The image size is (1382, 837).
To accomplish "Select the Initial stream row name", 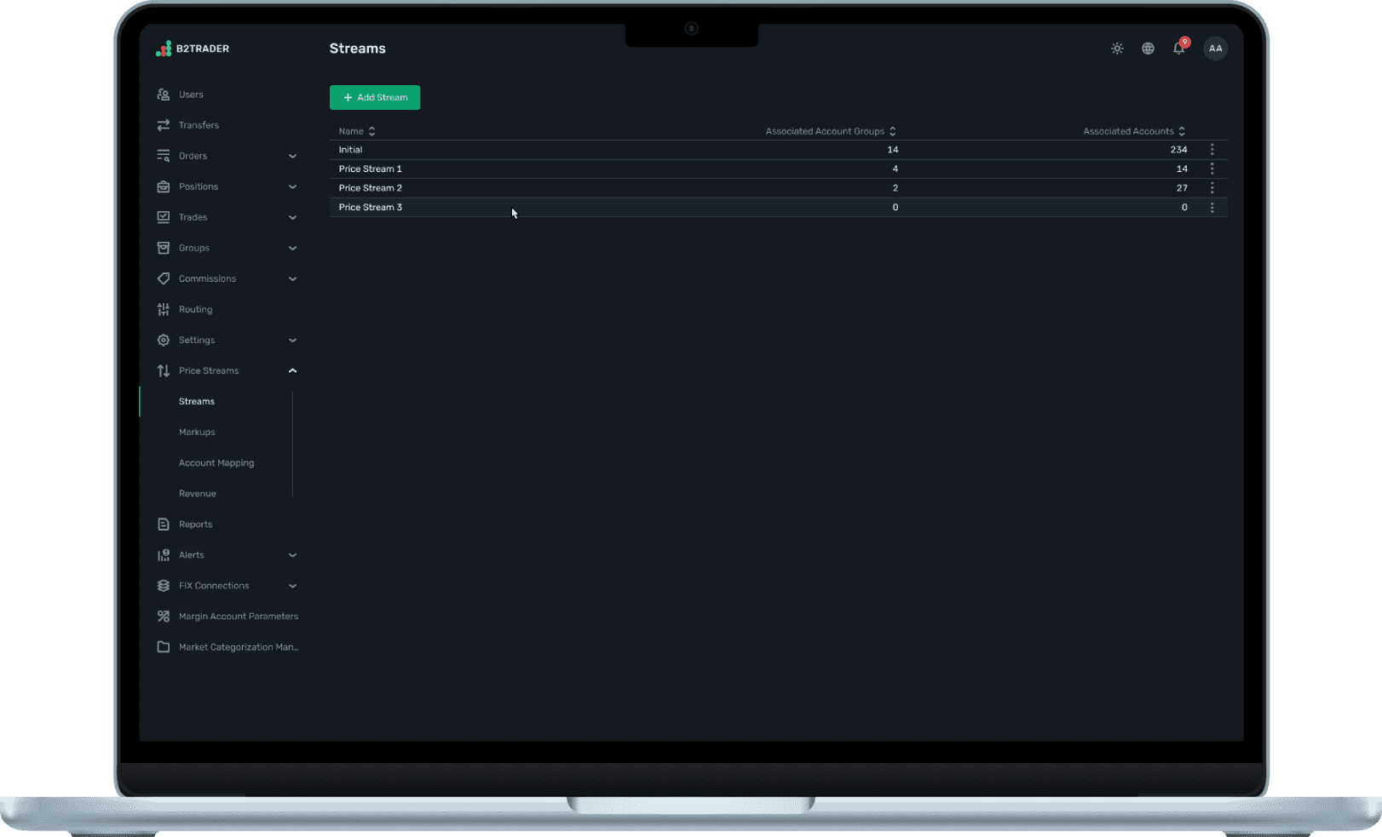I will pyautogui.click(x=350, y=149).
